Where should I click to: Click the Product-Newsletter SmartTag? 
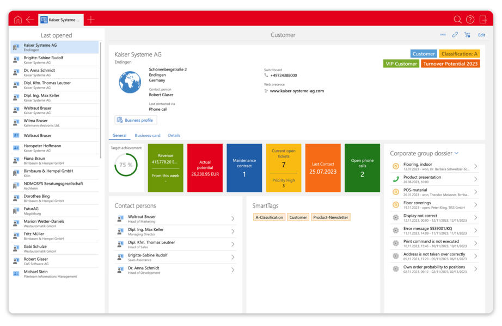coord(330,217)
